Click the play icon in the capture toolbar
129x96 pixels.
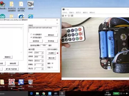tap(66, 16)
